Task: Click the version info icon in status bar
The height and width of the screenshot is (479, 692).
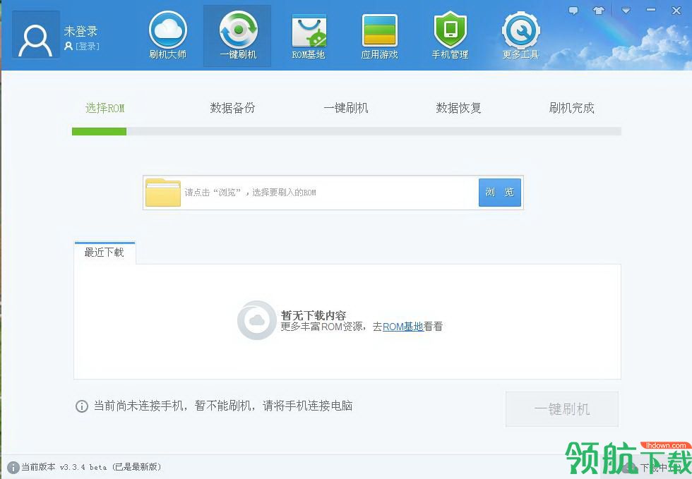Action: pos(13,467)
